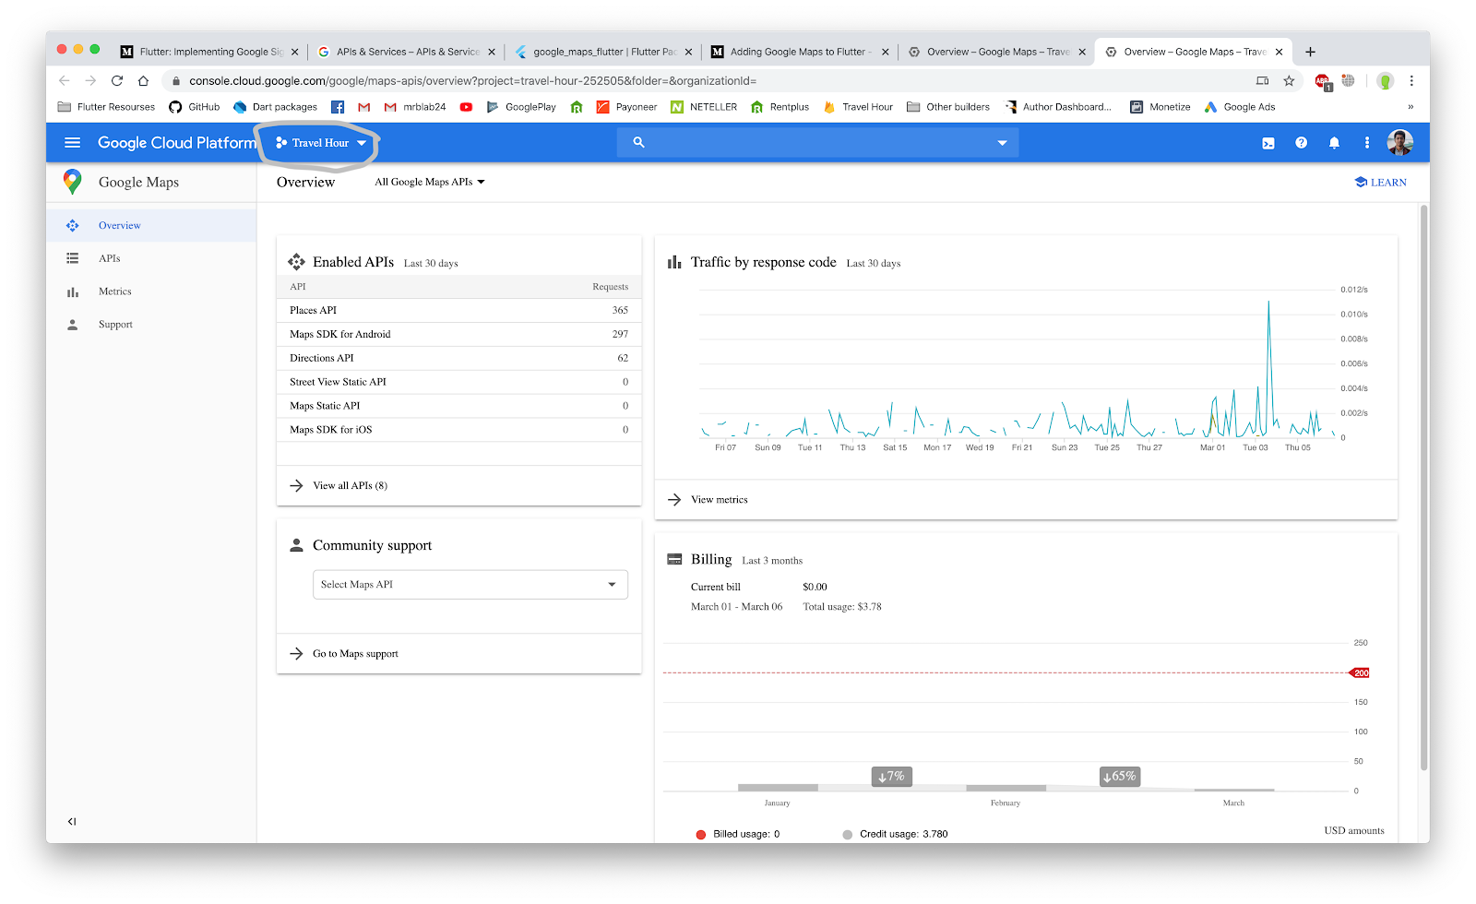The height and width of the screenshot is (904, 1476).
Task: Click the search magnifier icon in header
Action: click(638, 142)
